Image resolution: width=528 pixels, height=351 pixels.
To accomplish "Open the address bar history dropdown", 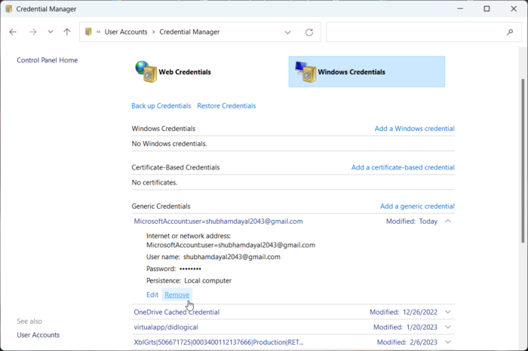I will (287, 32).
